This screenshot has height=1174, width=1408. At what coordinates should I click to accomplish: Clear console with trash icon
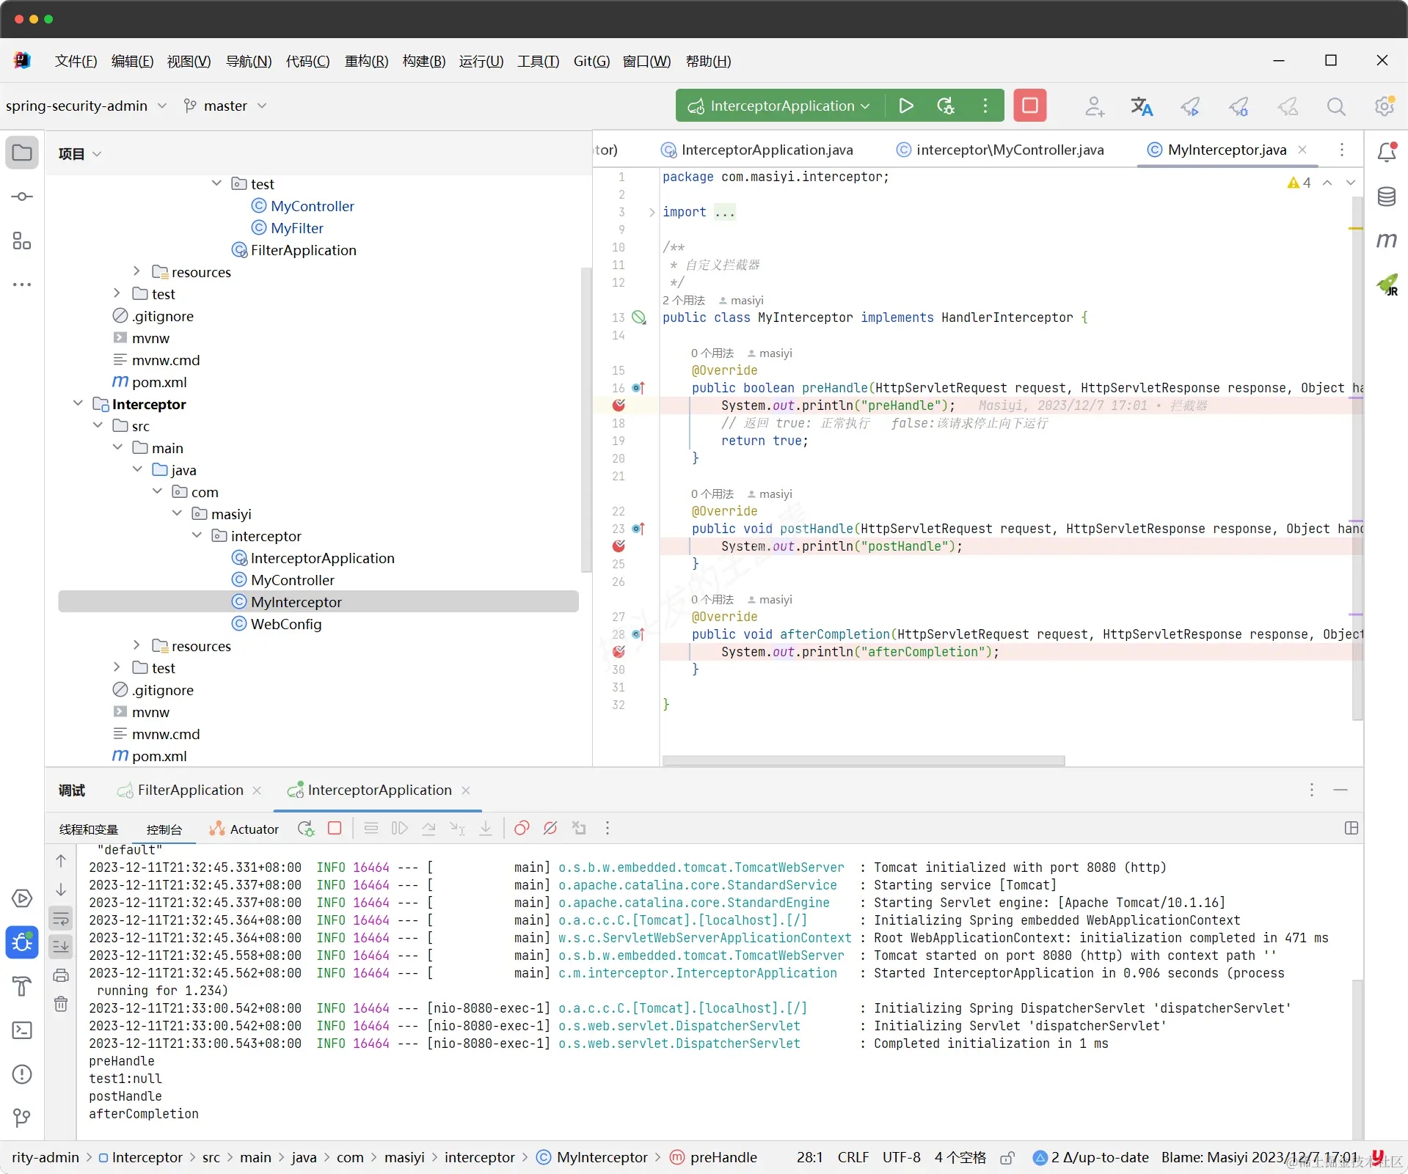pyautogui.click(x=61, y=1004)
